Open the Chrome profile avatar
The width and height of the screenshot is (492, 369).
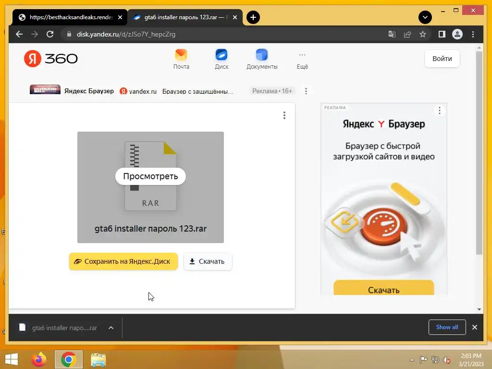pos(457,34)
